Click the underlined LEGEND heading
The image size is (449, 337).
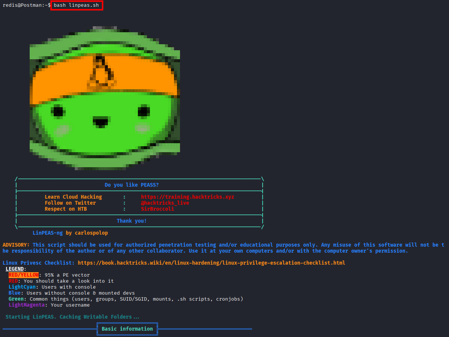point(15,269)
